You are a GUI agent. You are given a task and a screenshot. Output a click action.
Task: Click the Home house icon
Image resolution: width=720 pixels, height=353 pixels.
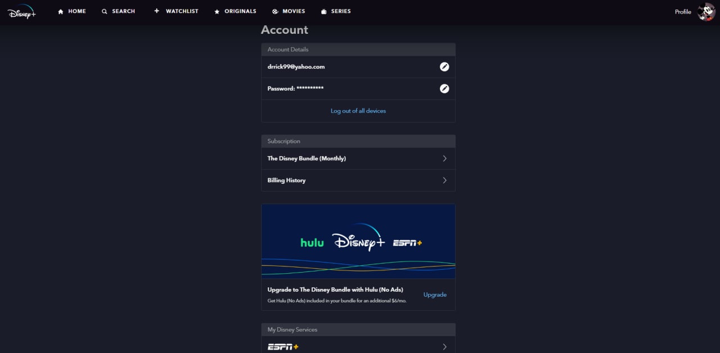click(61, 11)
